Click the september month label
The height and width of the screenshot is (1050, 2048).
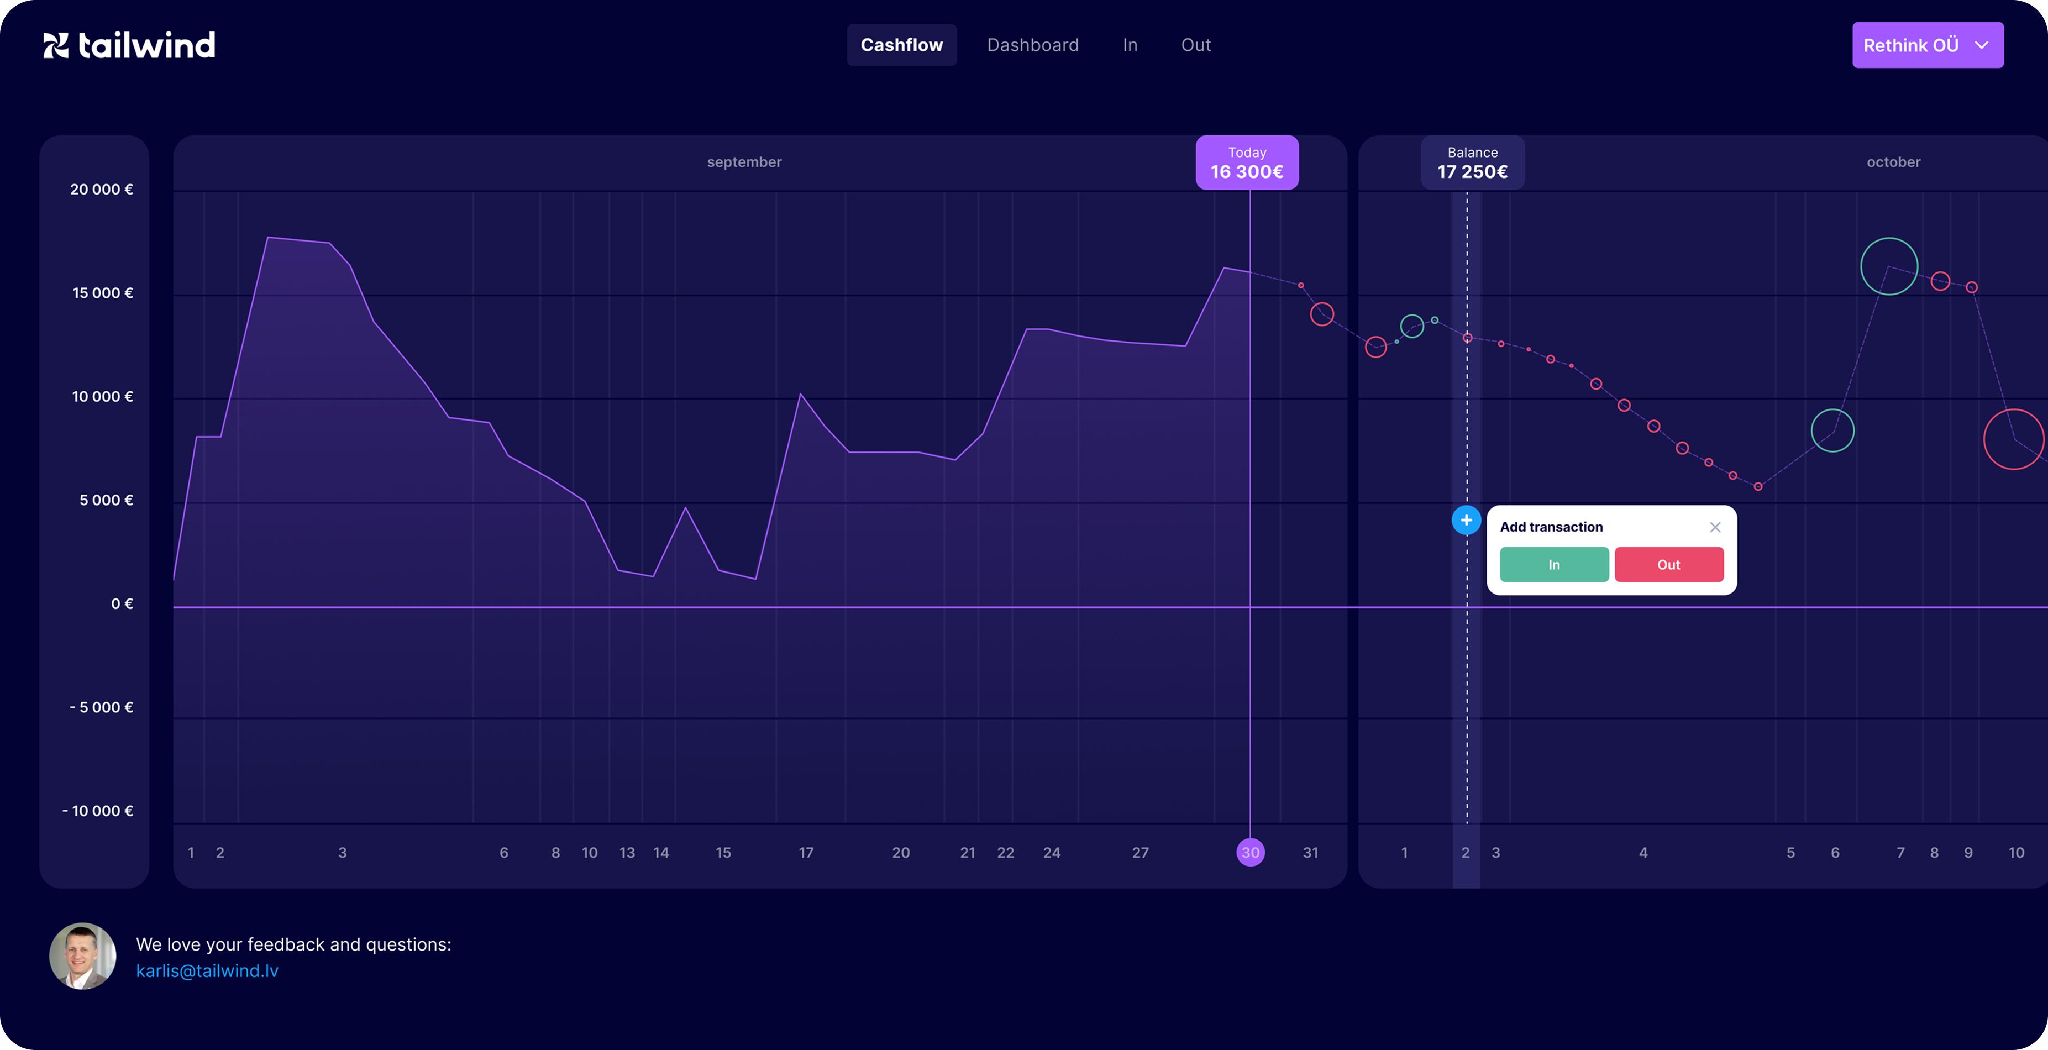[x=744, y=162]
